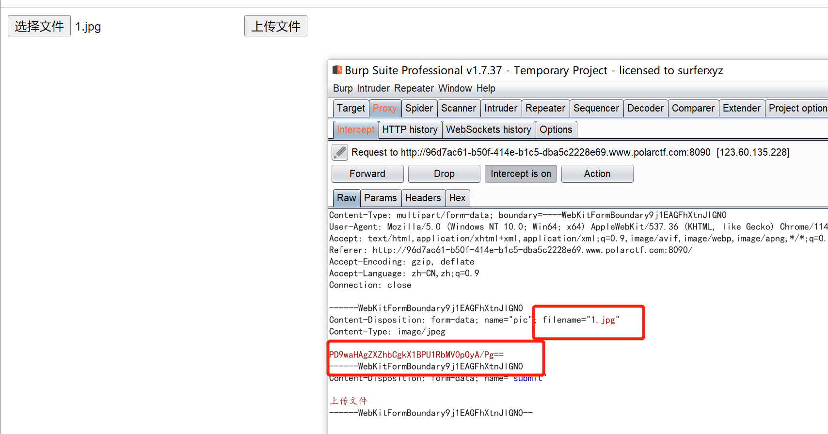This screenshot has height=434, width=828.
Task: Select the Proxy tab
Action: tap(385, 108)
